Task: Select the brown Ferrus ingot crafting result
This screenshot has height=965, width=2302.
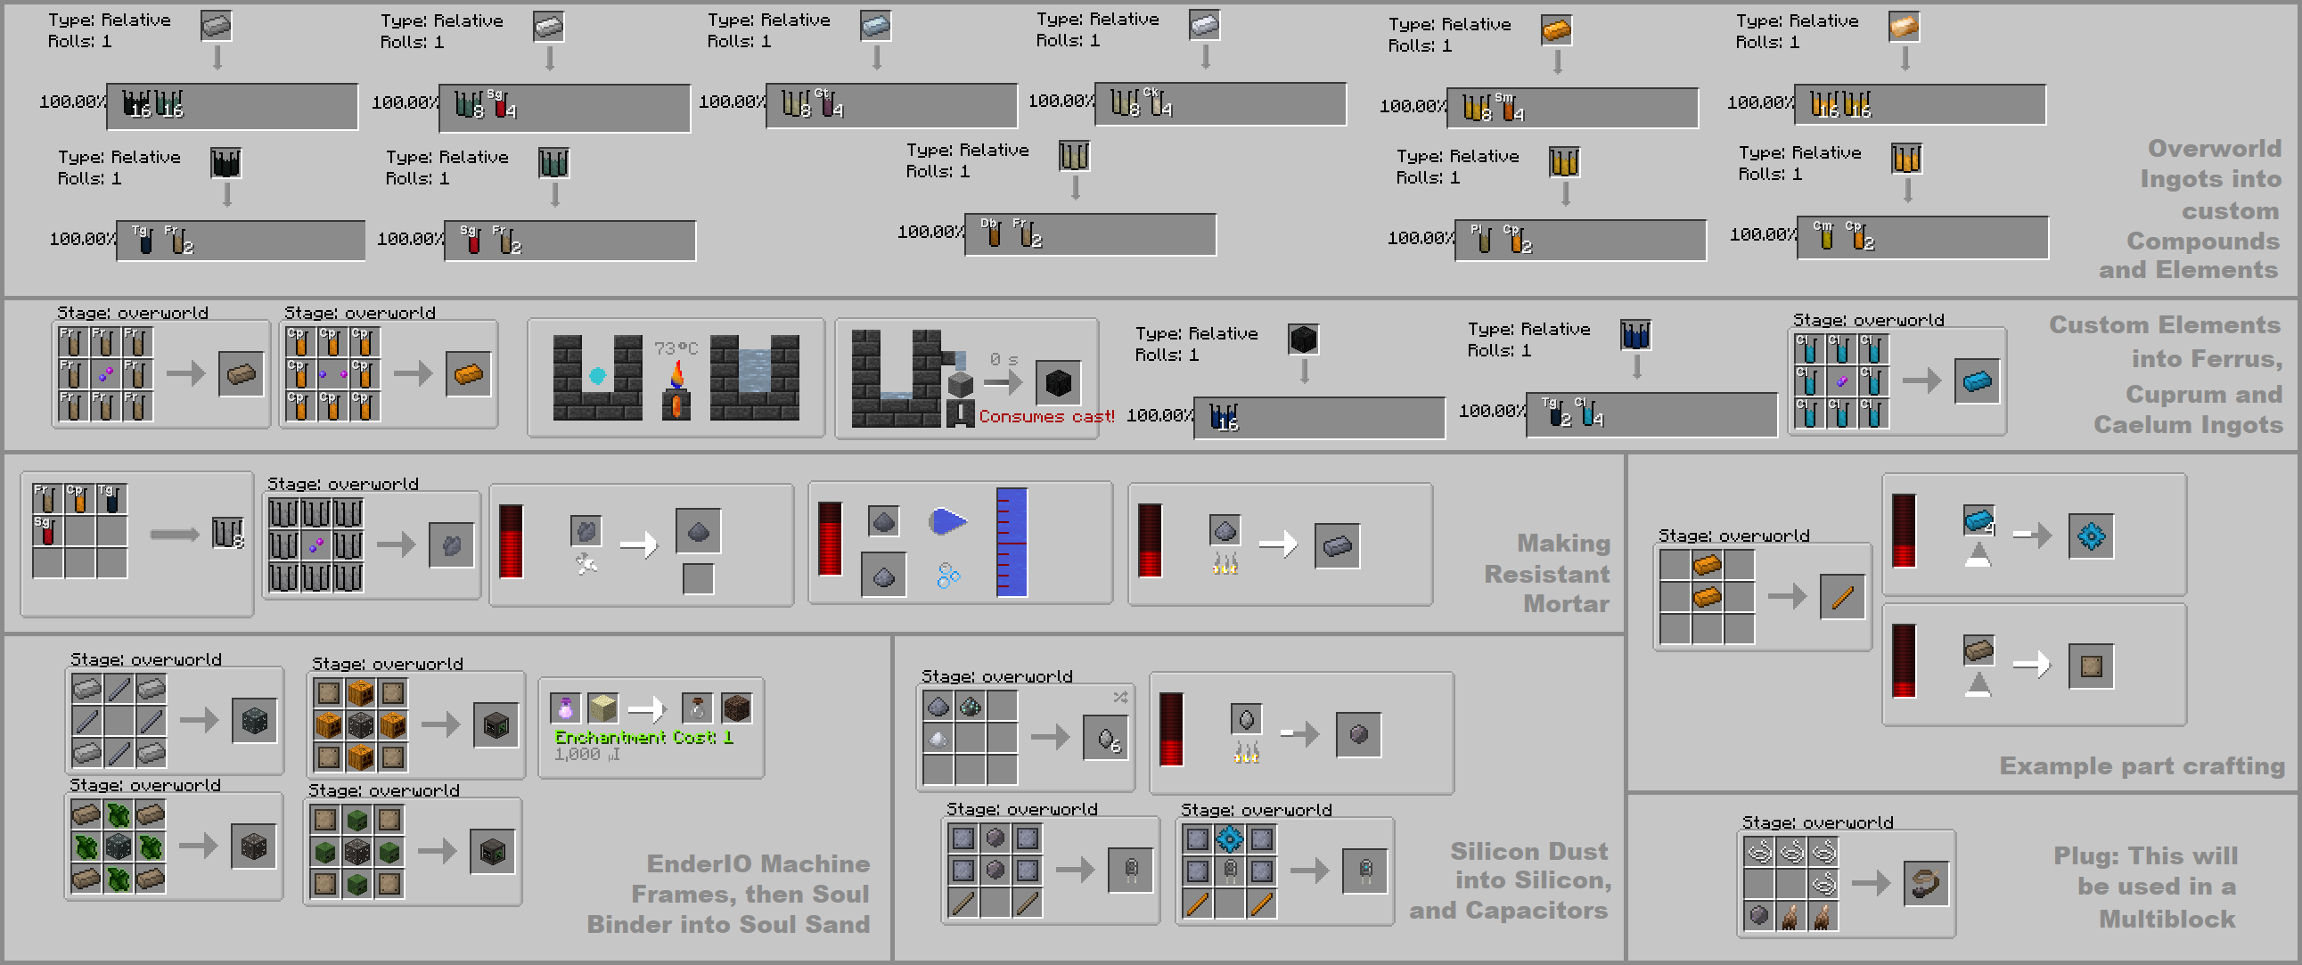Action: (x=242, y=374)
